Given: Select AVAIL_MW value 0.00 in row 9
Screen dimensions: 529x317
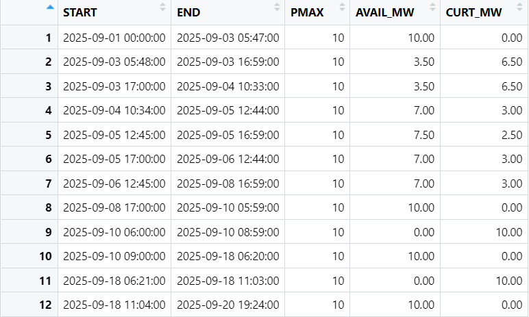Looking at the screenshot, I should tap(423, 232).
